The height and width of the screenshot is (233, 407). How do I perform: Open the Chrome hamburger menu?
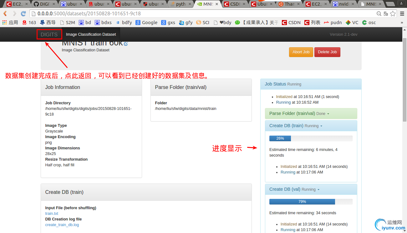pyautogui.click(x=402, y=14)
